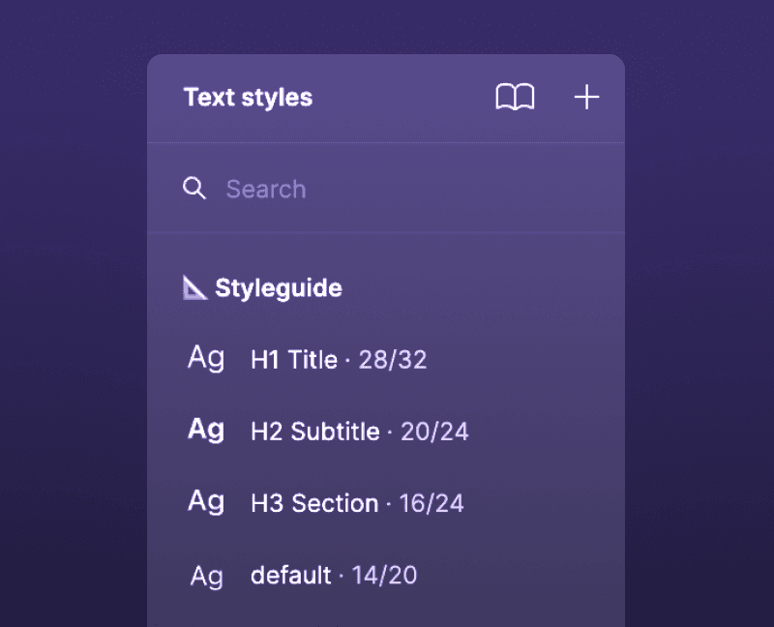Viewport: 774px width, 627px height.
Task: Click the Text styles panel title
Action: pyautogui.click(x=248, y=98)
